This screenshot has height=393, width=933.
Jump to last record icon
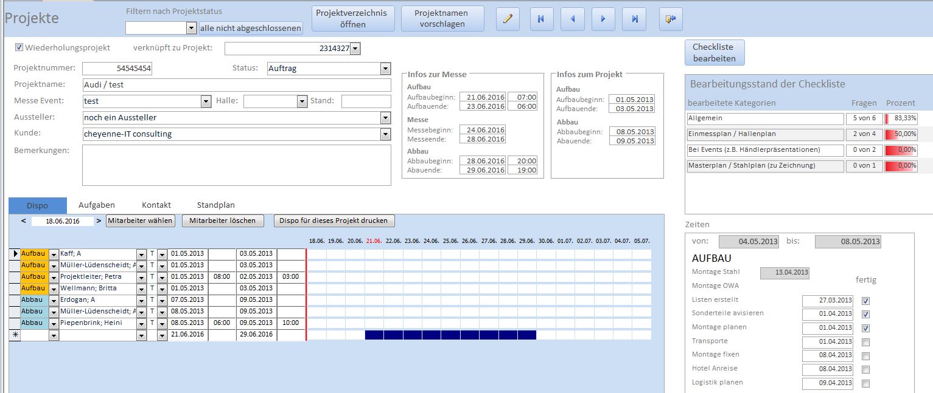tap(635, 19)
